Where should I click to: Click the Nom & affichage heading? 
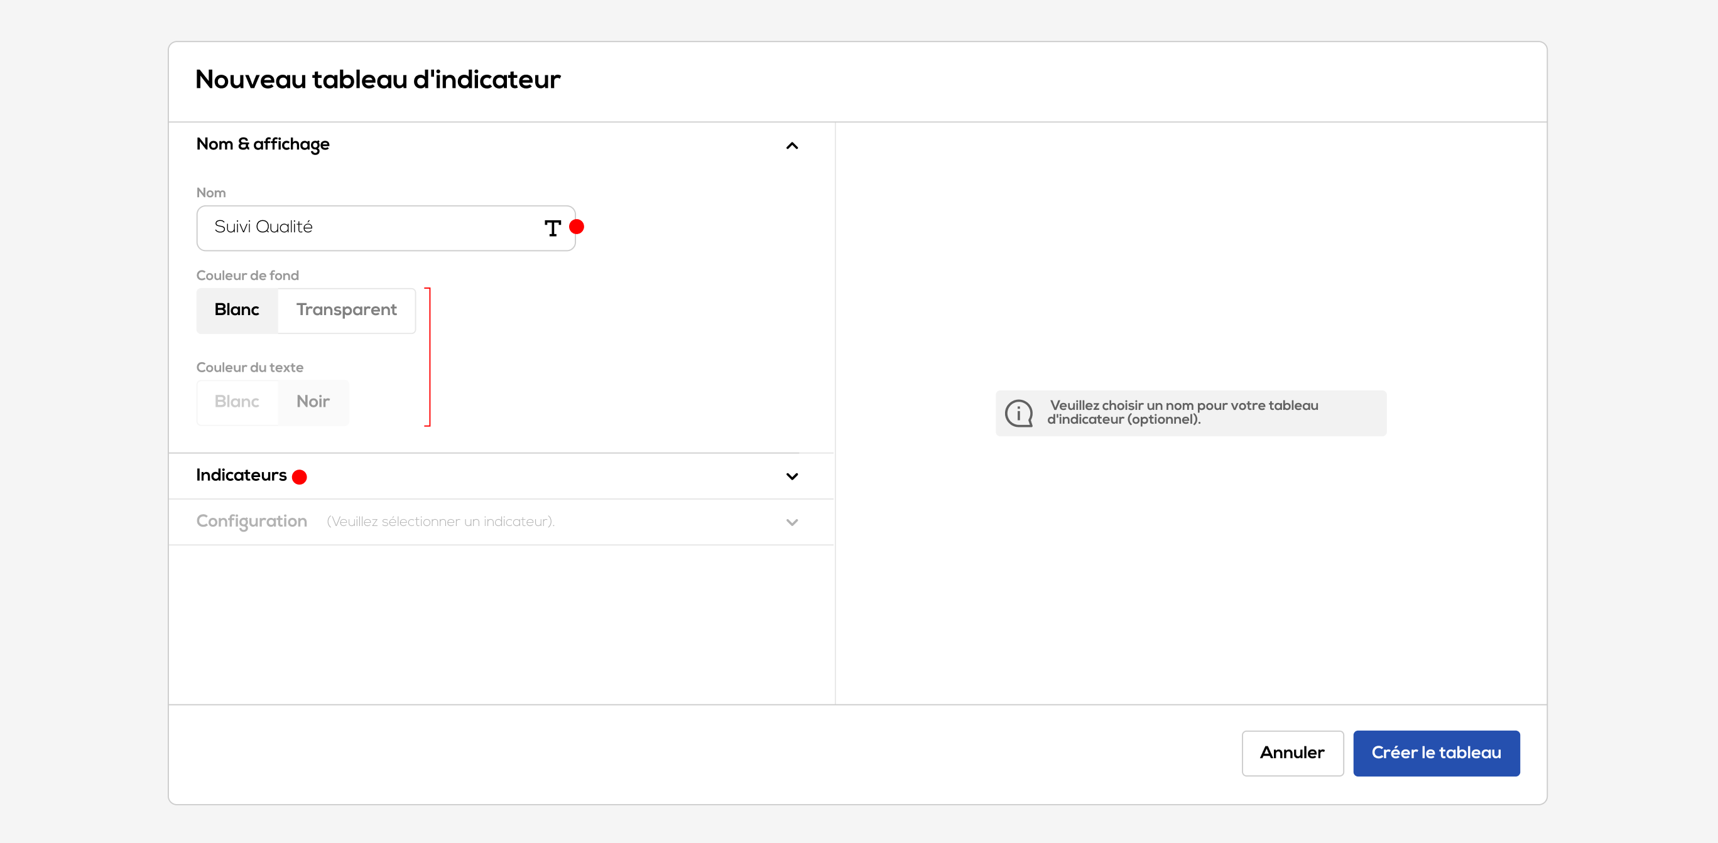[263, 144]
